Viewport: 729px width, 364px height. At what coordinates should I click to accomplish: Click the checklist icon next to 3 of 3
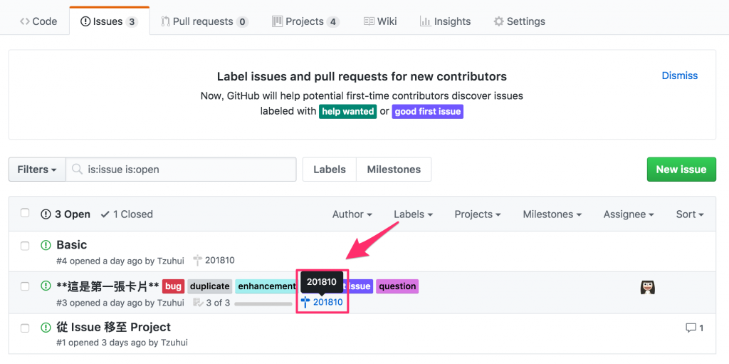[x=198, y=303]
